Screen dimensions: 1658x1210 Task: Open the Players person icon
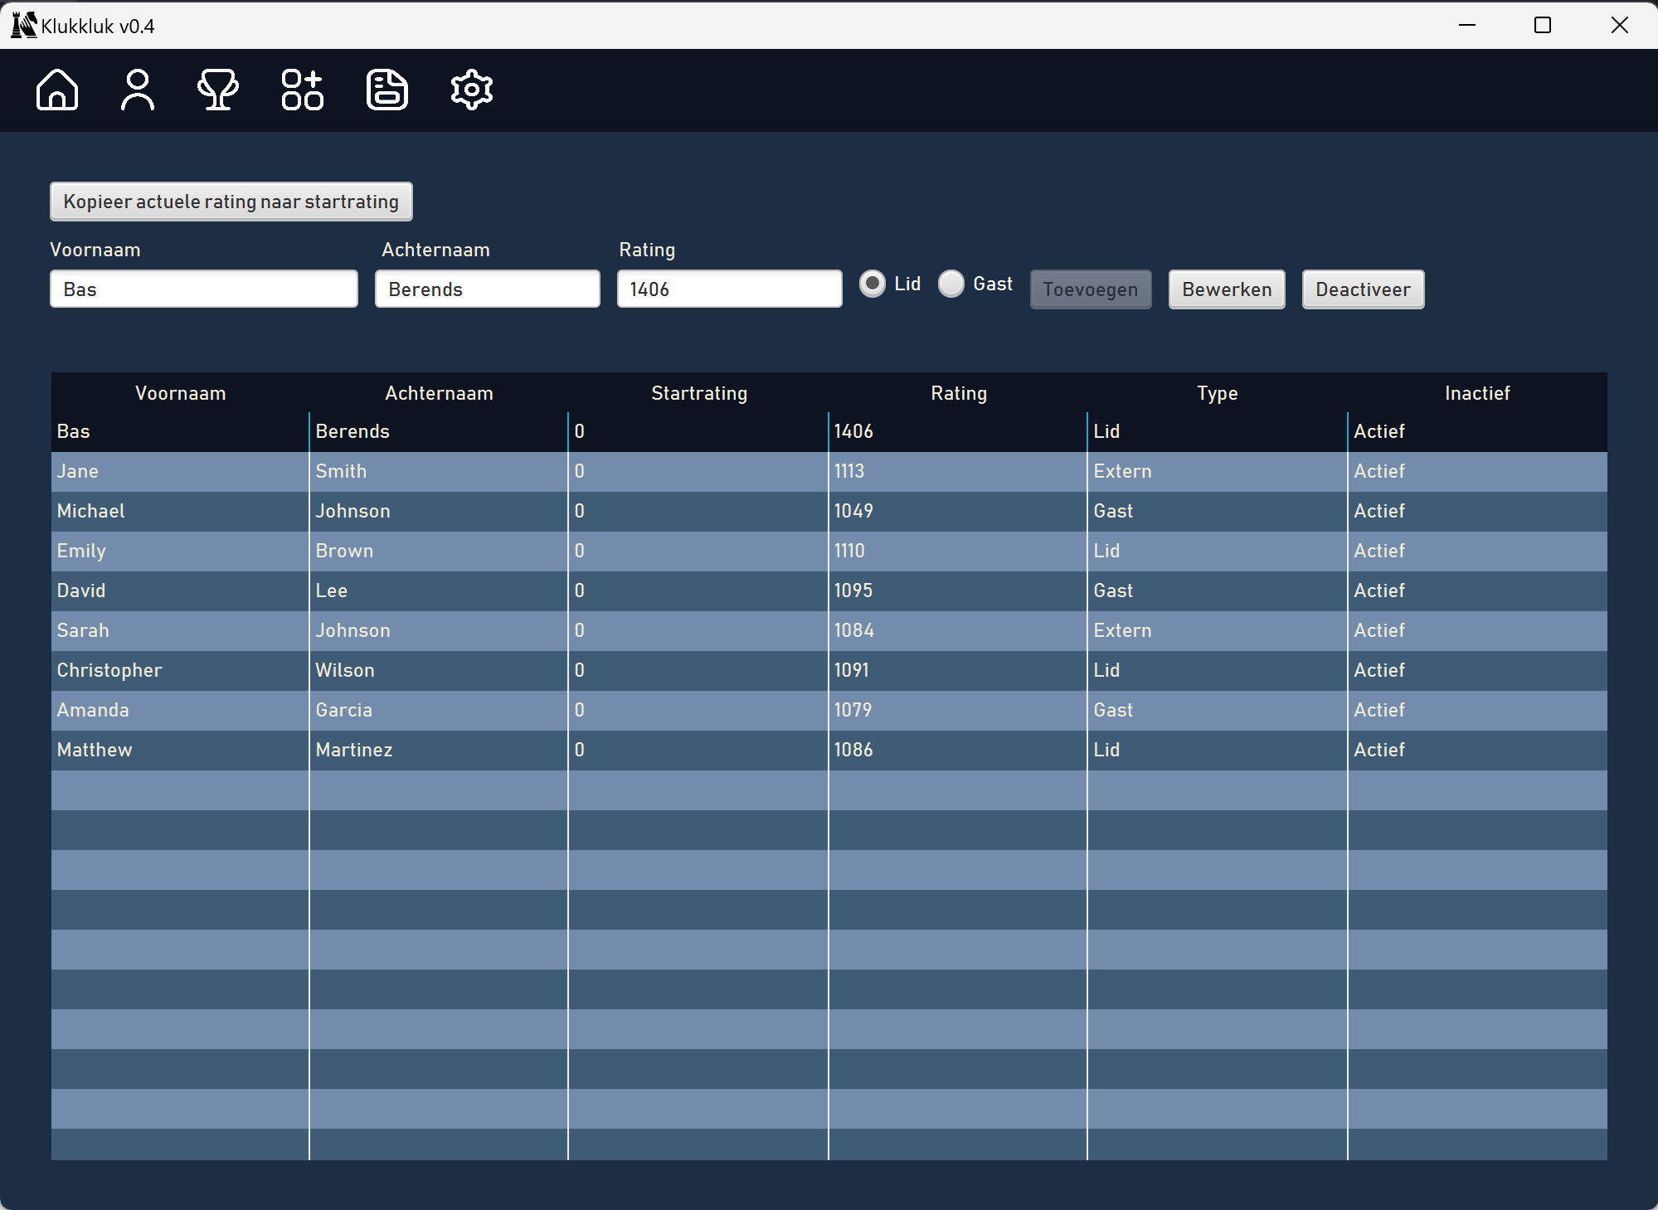click(x=138, y=90)
